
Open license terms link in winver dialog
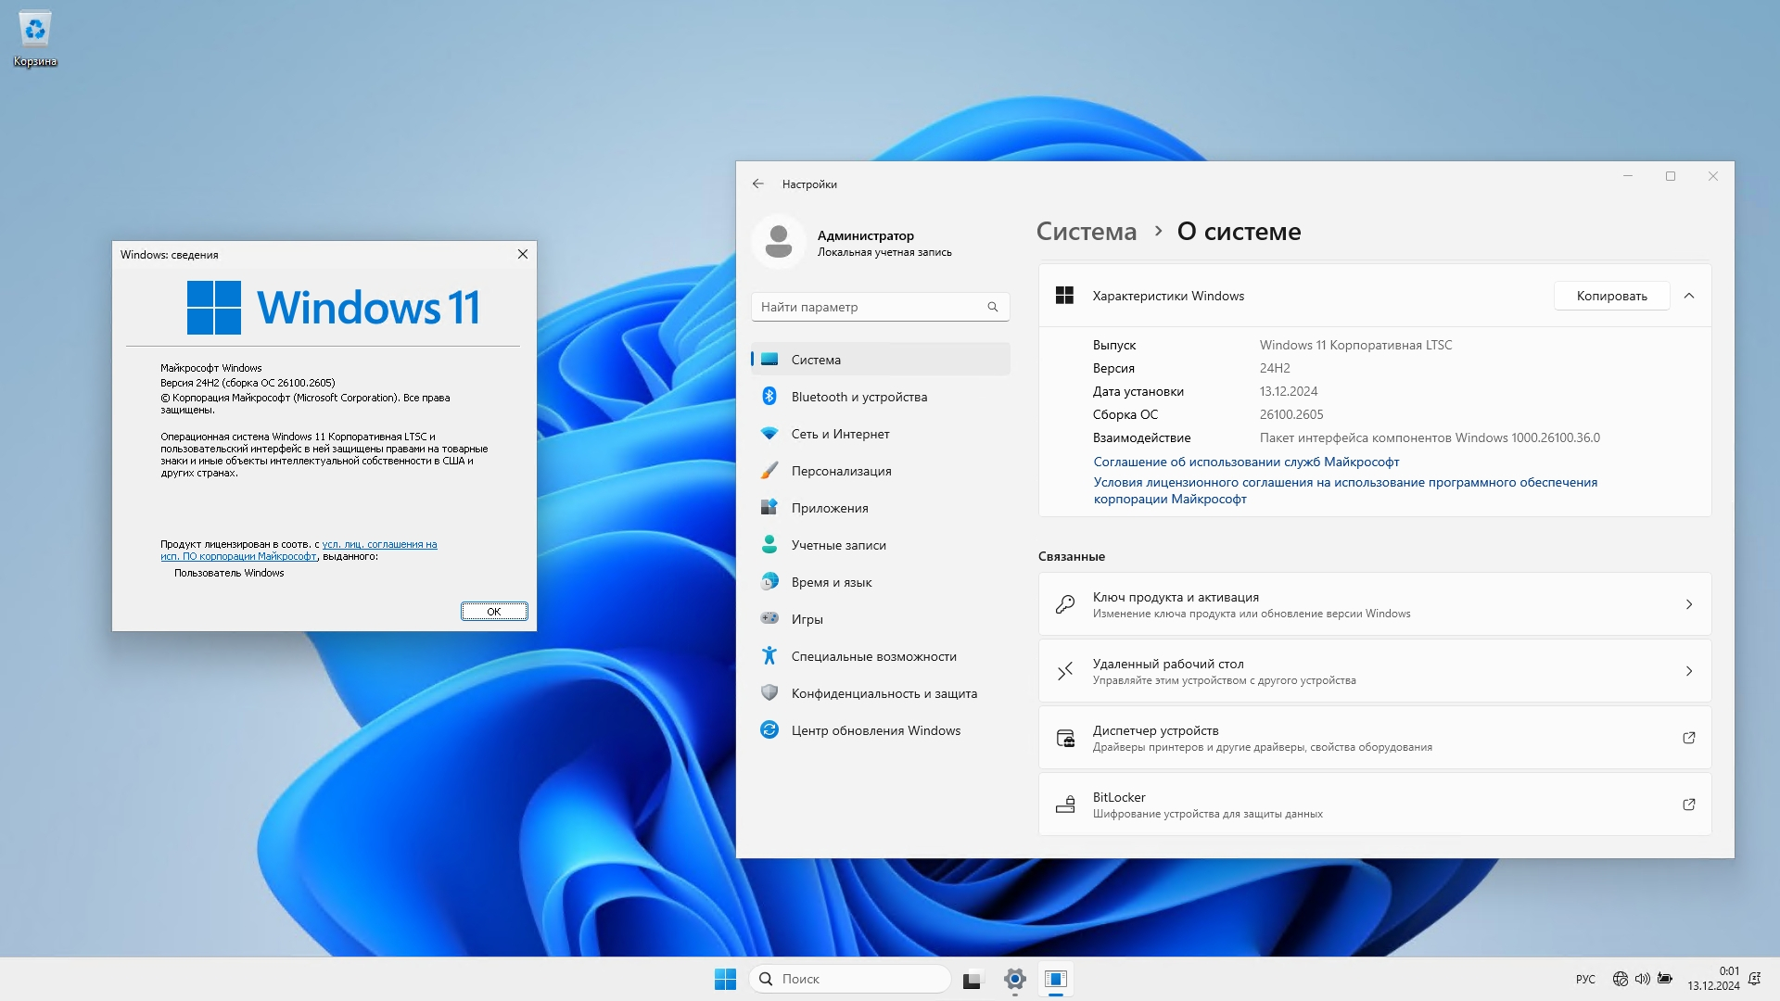coord(299,551)
